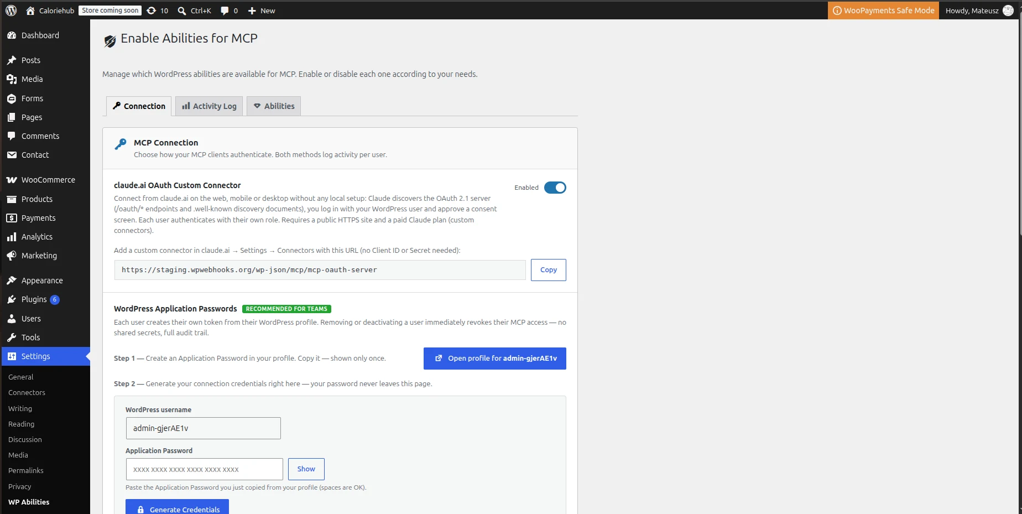Click the Products archive icon
The width and height of the screenshot is (1022, 514).
coord(12,199)
